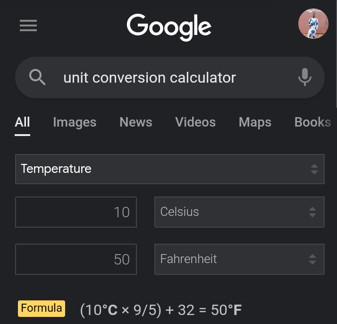Click the search box with query text

pyautogui.click(x=160, y=77)
